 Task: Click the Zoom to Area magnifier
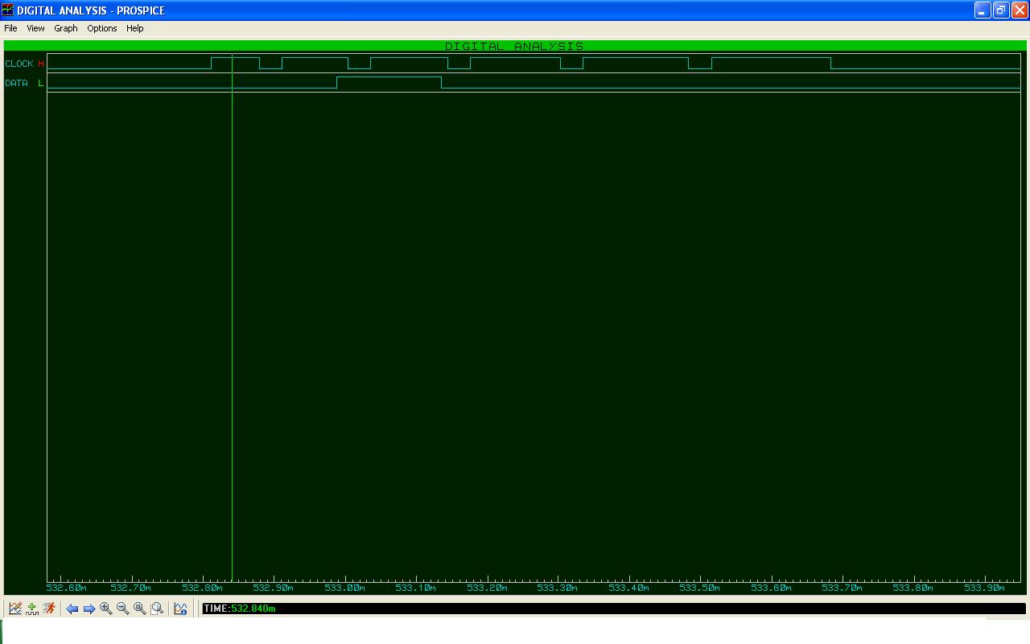tap(157, 609)
